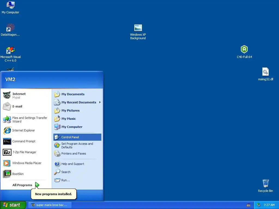279x209 pixels.
Task: Launch 7-Zip File Manager
Action: point(26,152)
